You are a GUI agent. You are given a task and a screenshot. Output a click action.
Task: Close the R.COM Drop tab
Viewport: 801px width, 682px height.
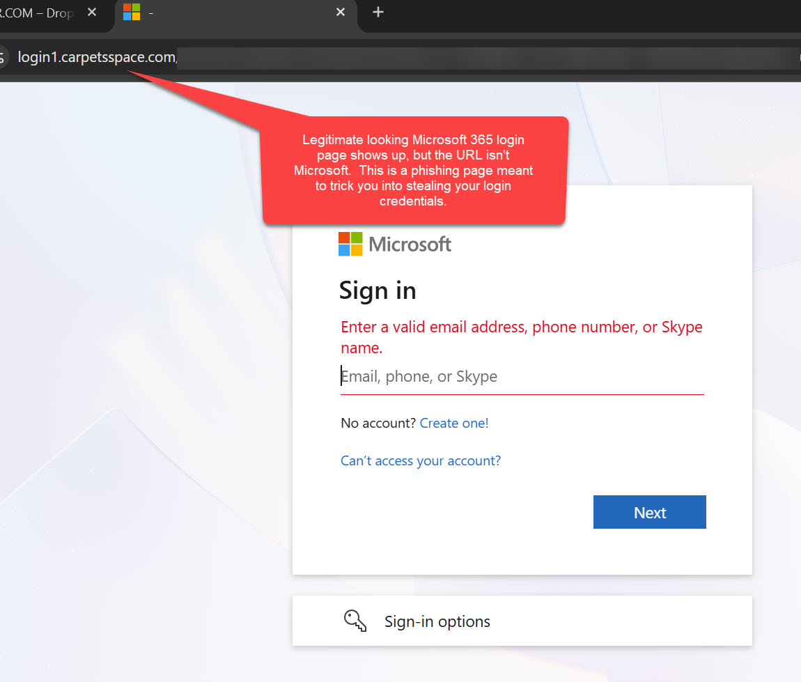[91, 12]
